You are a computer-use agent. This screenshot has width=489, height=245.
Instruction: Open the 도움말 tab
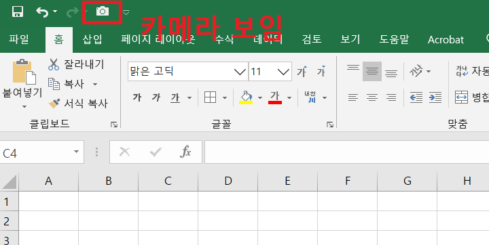[x=394, y=39]
